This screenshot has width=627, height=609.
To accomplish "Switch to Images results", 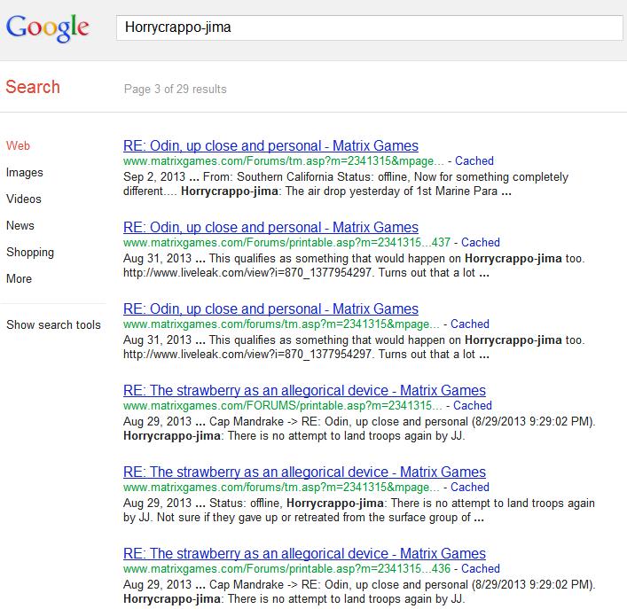I will click(25, 172).
